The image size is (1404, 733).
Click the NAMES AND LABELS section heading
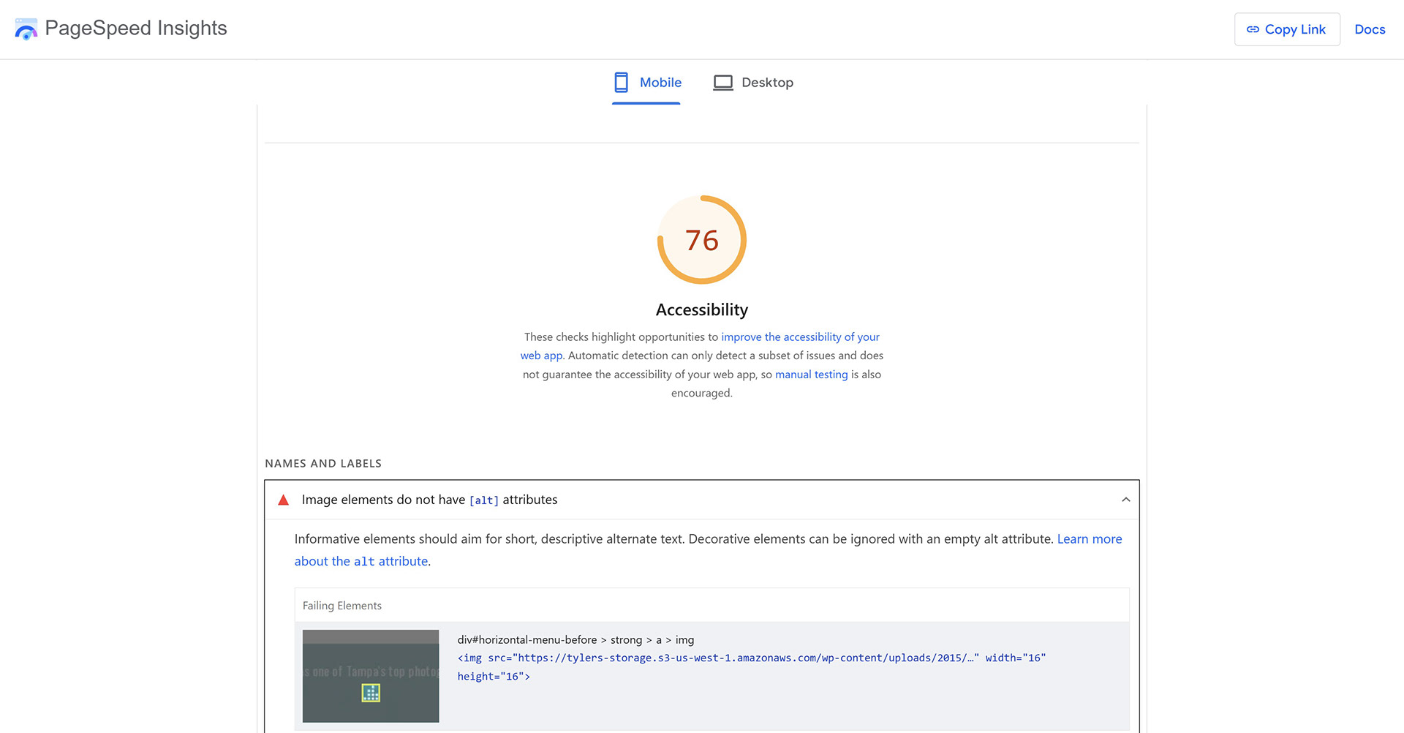pos(323,464)
